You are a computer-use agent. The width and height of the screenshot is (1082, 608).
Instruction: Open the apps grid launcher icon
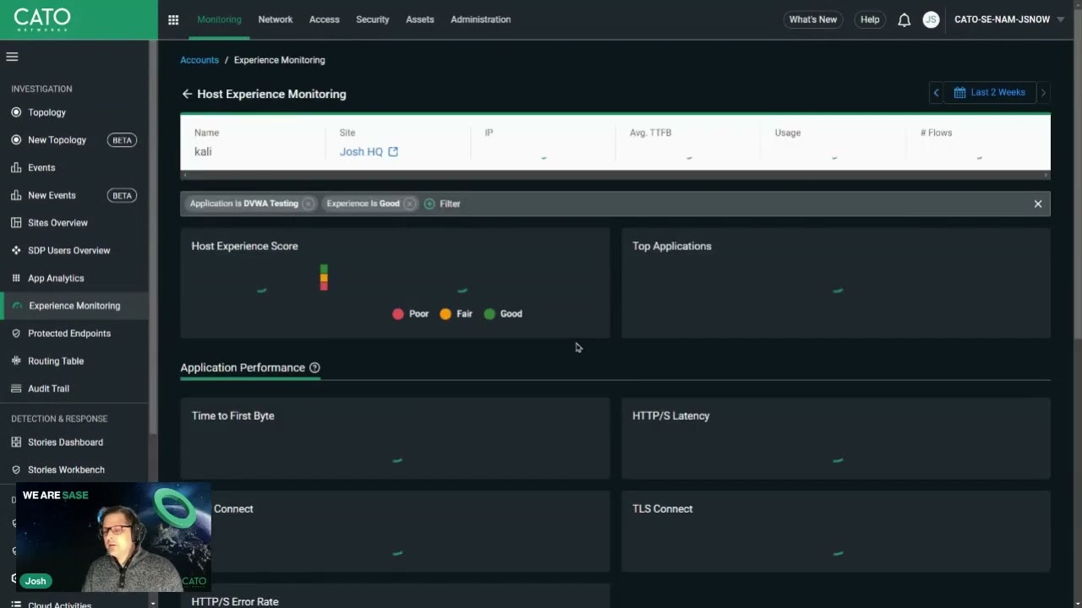click(x=173, y=19)
